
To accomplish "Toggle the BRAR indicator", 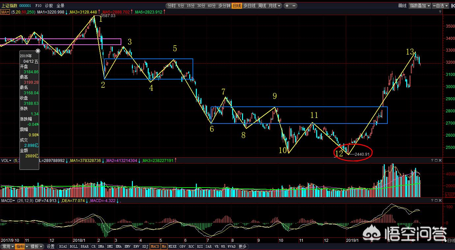I will pyautogui.click(x=85, y=246).
